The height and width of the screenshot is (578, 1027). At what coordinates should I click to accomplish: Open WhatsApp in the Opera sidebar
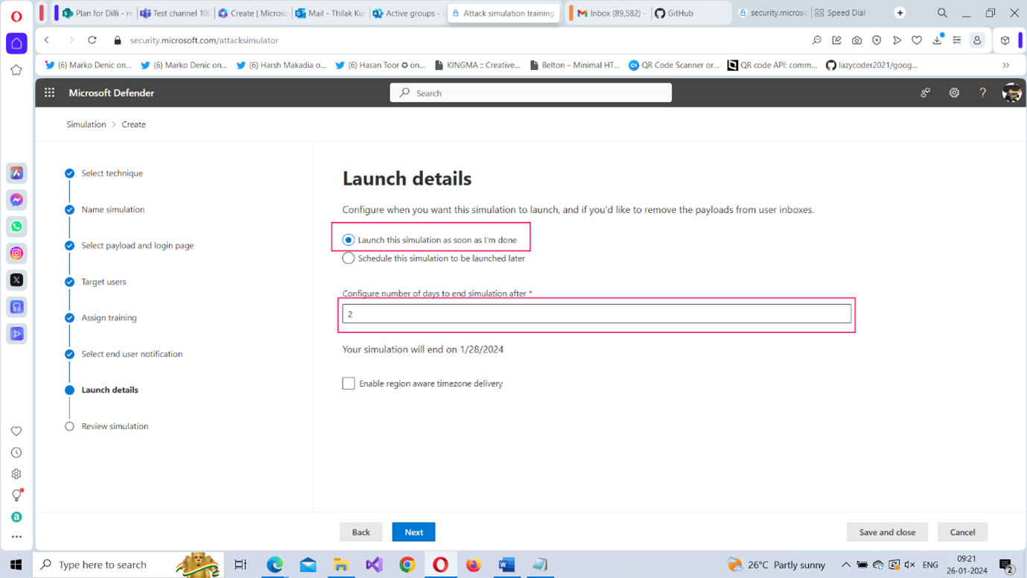[16, 226]
